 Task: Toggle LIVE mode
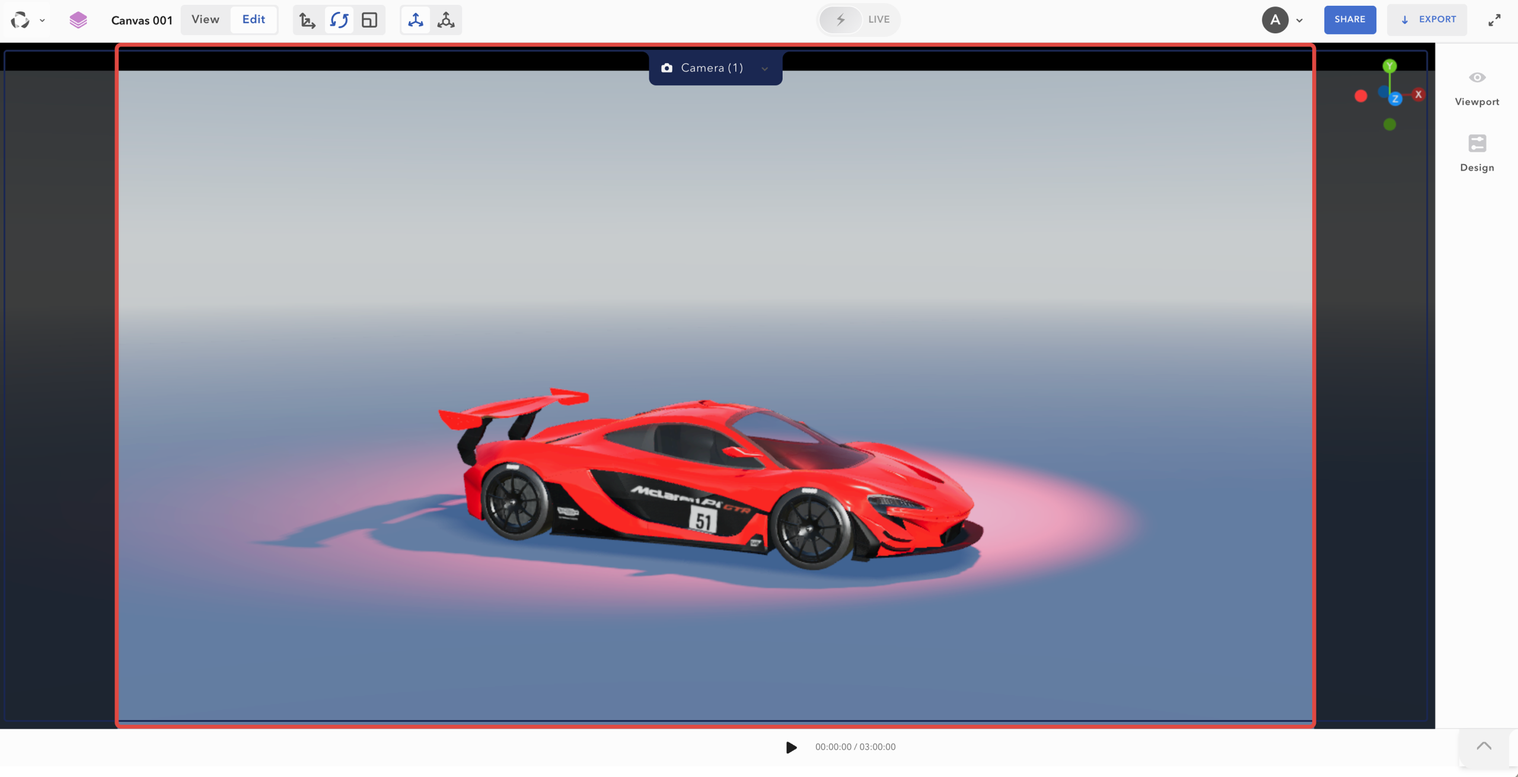tap(857, 20)
